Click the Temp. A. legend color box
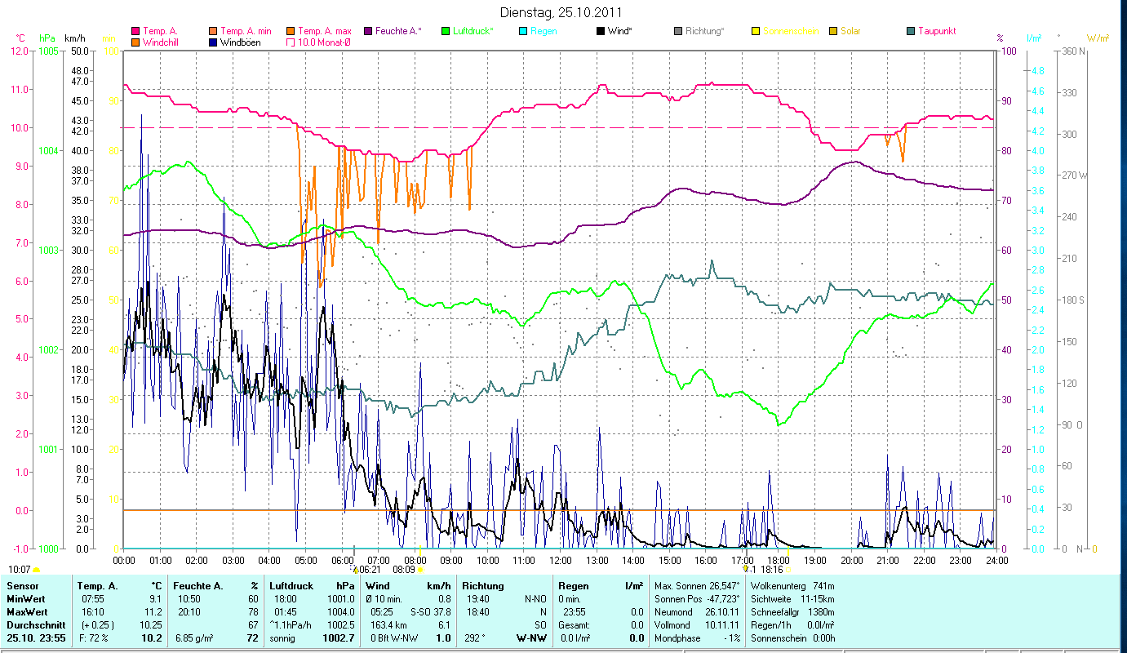The height and width of the screenshot is (653, 1127). 135,32
